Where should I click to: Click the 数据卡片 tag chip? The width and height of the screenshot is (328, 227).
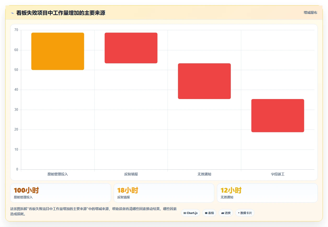click(x=245, y=213)
